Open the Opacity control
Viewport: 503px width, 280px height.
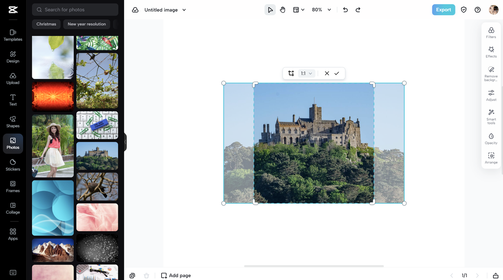pos(491,138)
